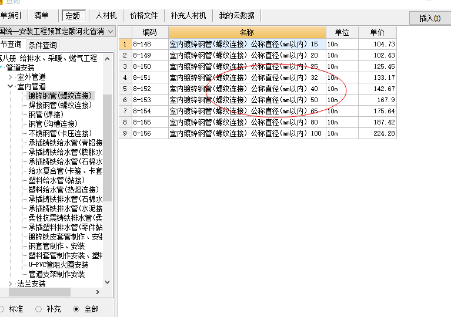Select tree item 柔性抗震铸铁排水管
This screenshot has height=317, width=451.
coord(66,218)
